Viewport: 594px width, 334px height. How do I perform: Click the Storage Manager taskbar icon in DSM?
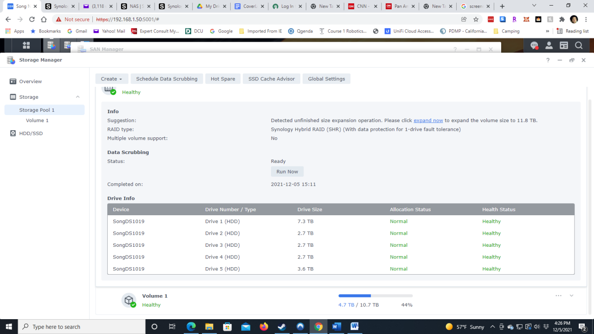click(x=51, y=45)
